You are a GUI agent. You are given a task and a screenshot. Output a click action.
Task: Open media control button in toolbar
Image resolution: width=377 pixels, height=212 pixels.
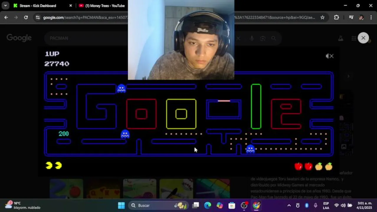(x=351, y=17)
